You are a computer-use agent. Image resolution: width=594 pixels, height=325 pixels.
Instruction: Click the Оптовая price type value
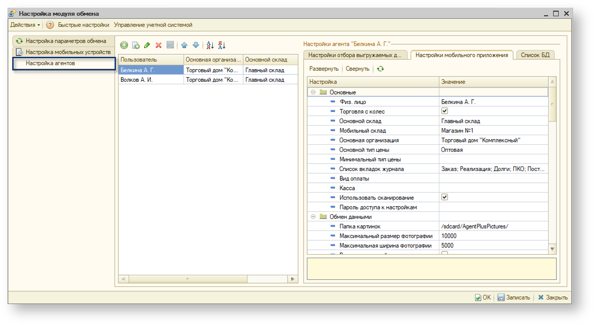493,150
